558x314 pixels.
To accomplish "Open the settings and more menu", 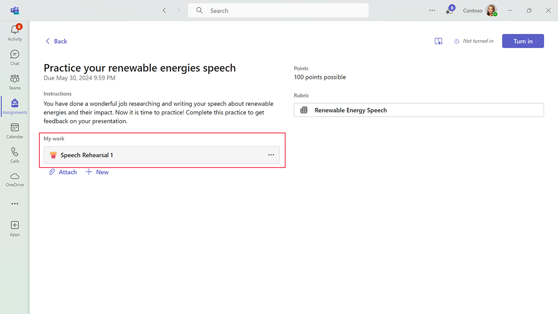I will [x=432, y=10].
